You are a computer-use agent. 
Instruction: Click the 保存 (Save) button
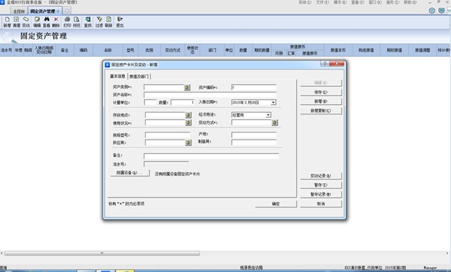click(321, 92)
